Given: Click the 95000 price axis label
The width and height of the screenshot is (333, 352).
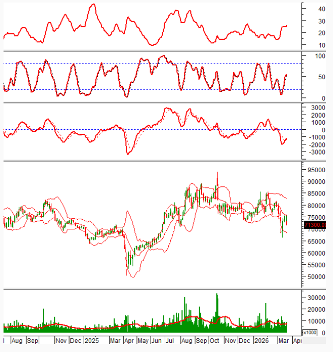Looking at the screenshot, I should (317, 170).
